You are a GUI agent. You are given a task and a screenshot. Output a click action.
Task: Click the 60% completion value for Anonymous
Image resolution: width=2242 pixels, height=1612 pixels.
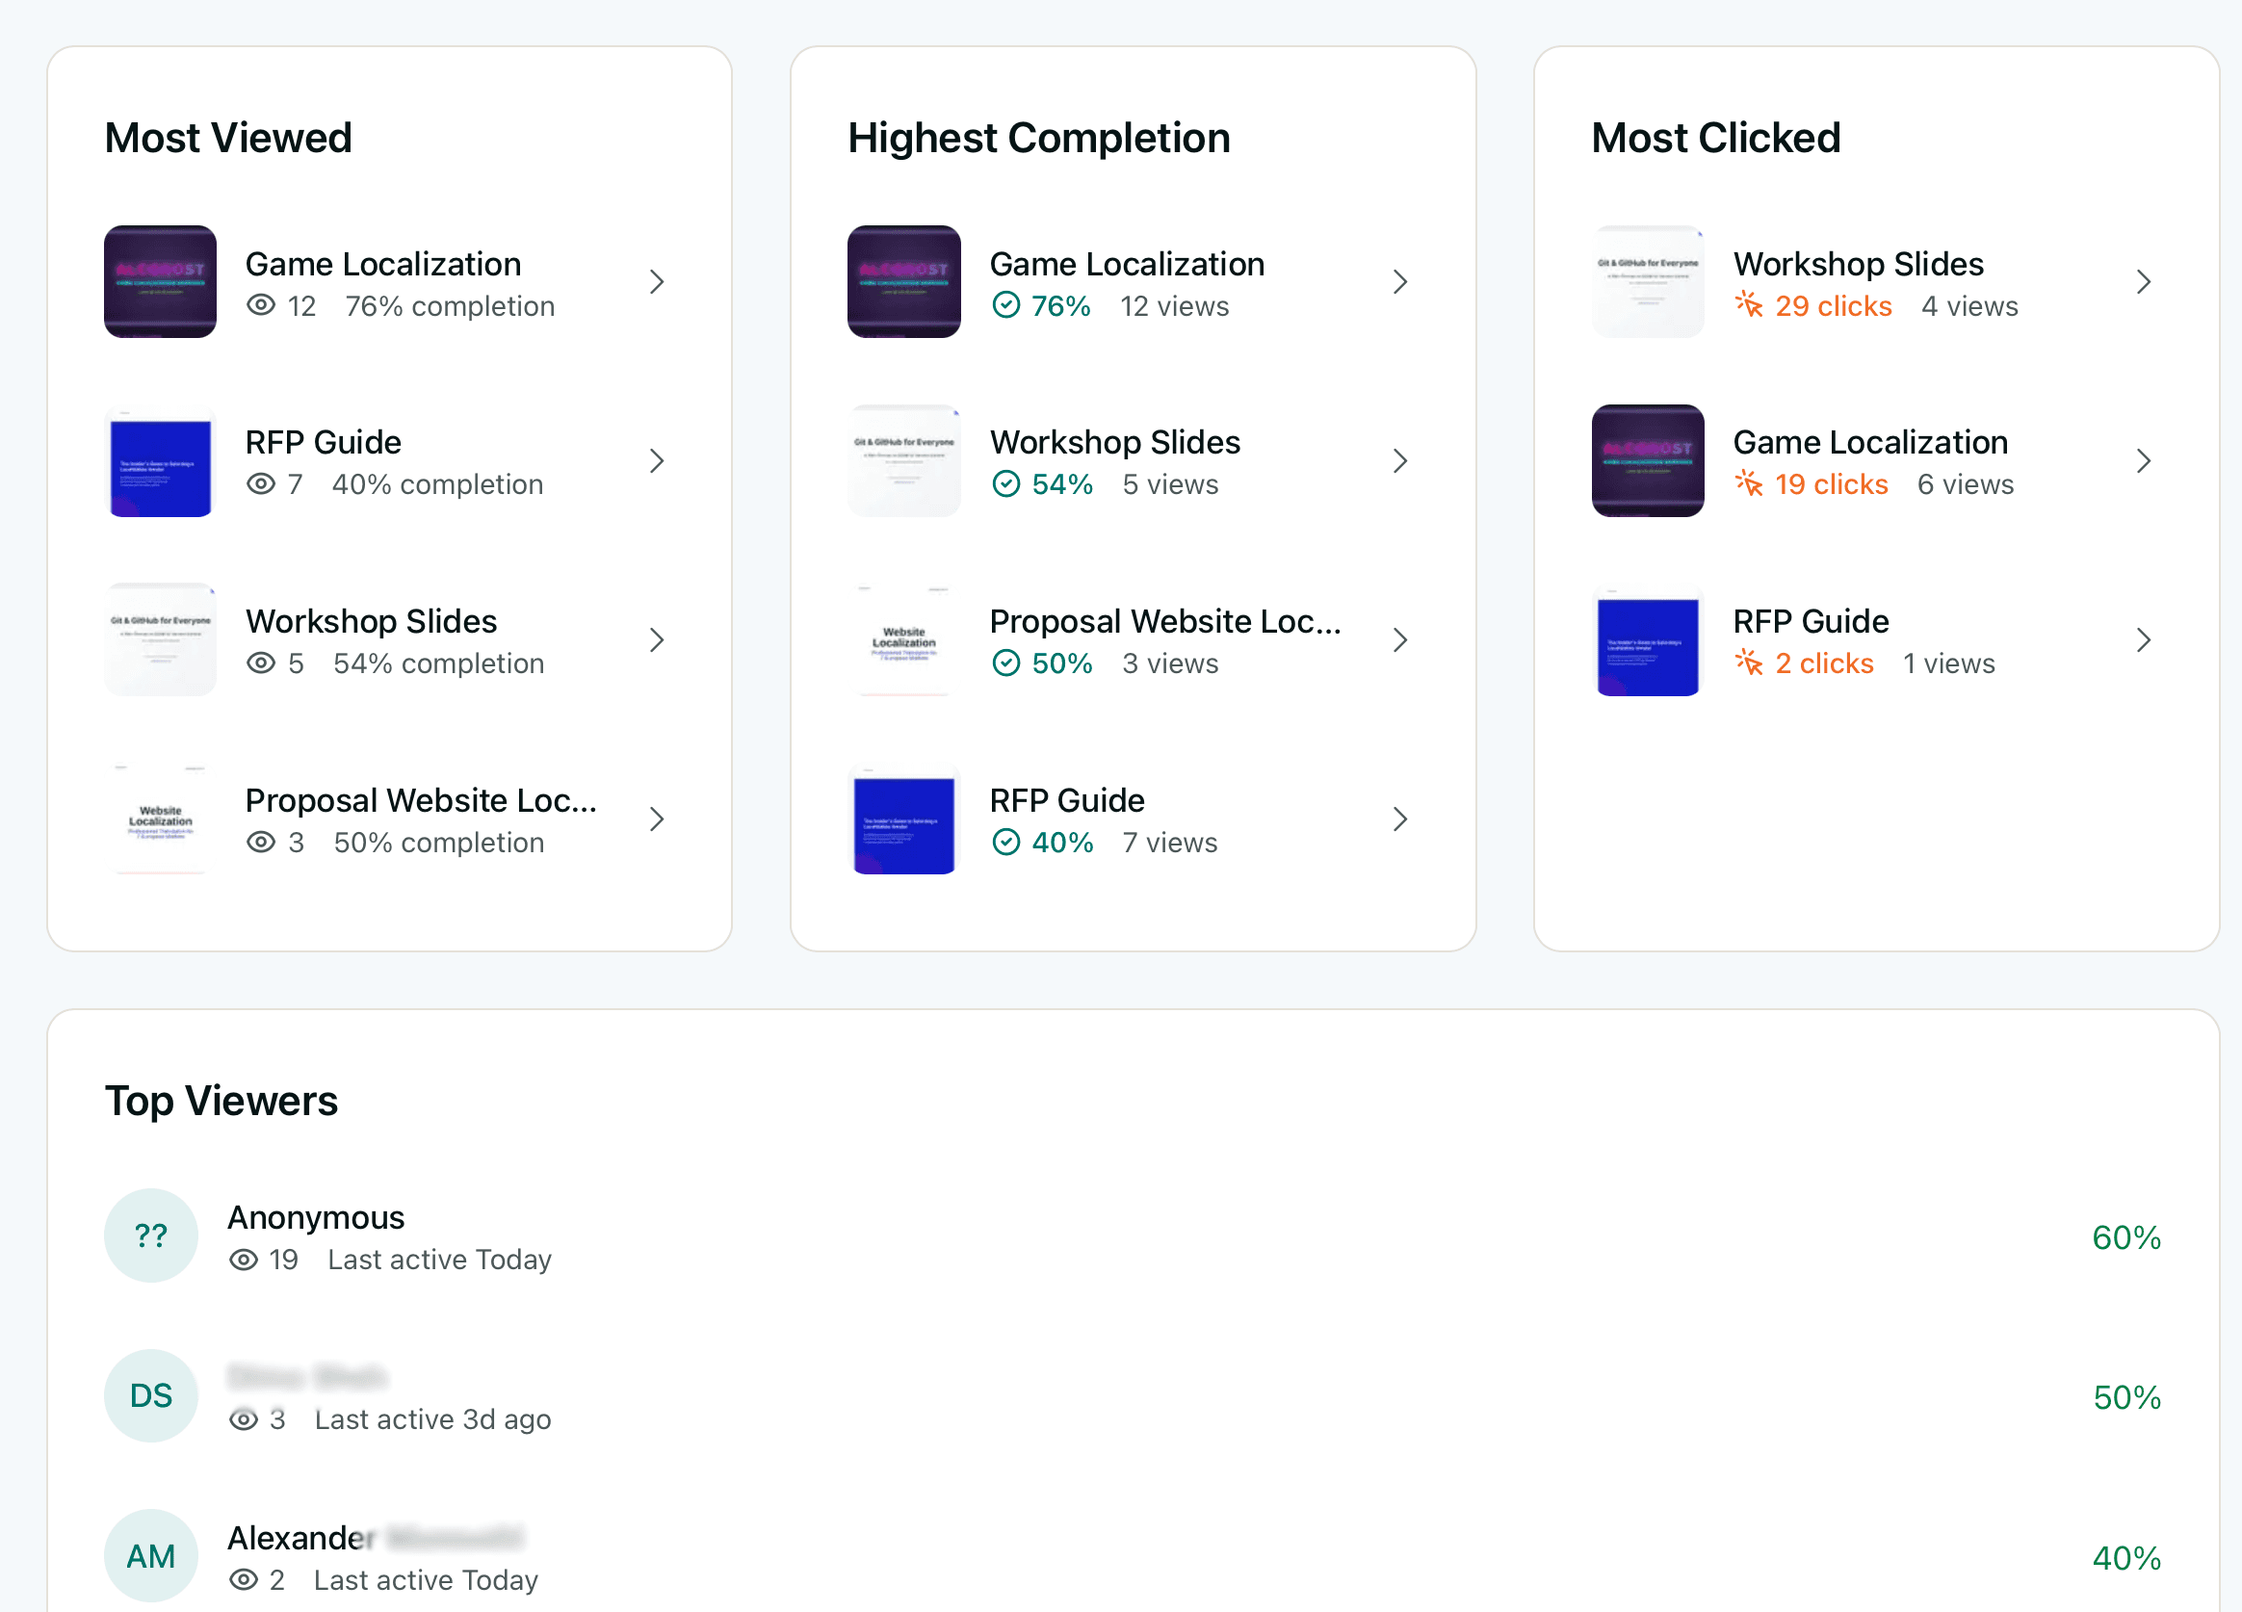tap(2126, 1236)
